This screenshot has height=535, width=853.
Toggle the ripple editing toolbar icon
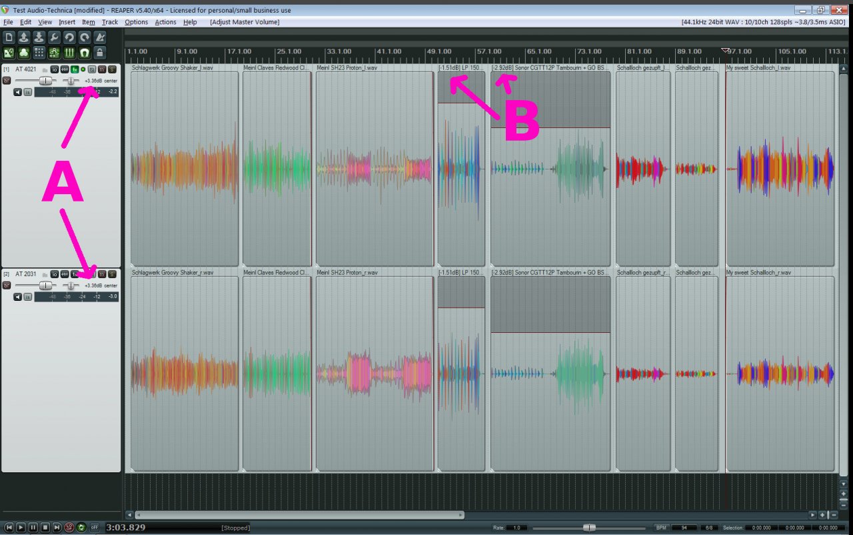coord(39,52)
